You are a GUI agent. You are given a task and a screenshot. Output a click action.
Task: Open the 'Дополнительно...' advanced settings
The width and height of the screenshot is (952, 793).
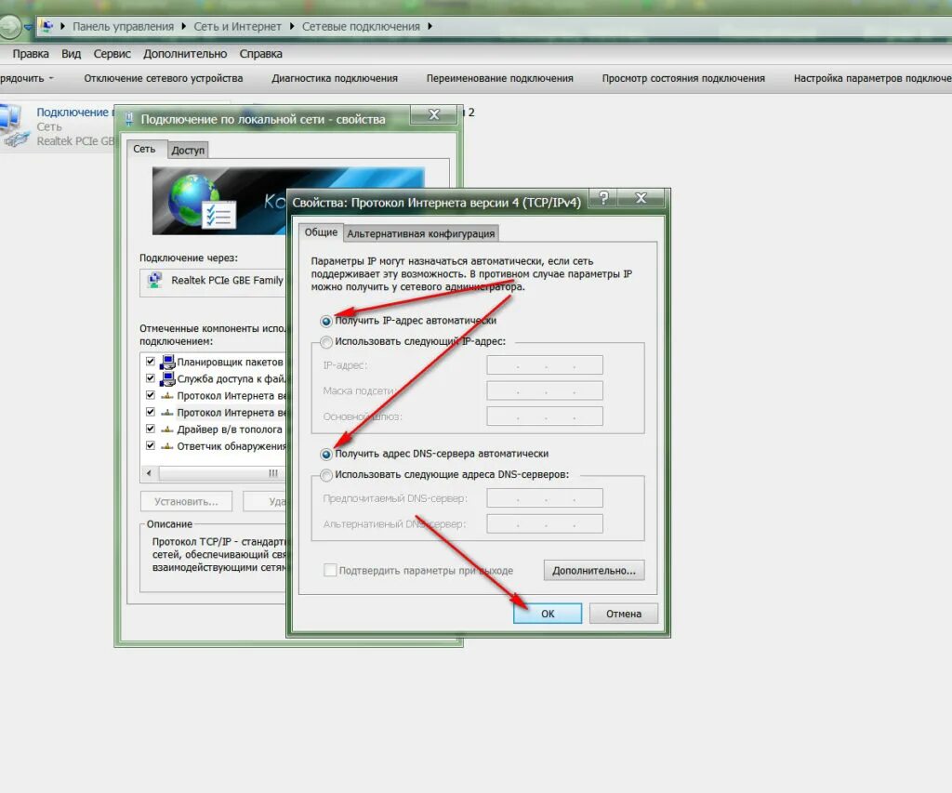coord(594,570)
